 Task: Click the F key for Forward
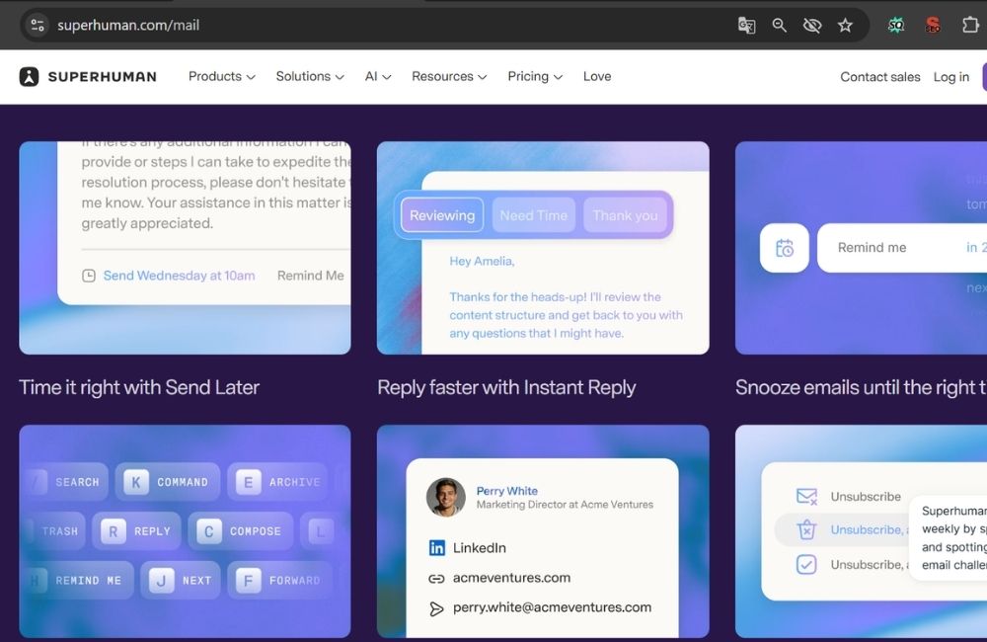pos(248,580)
